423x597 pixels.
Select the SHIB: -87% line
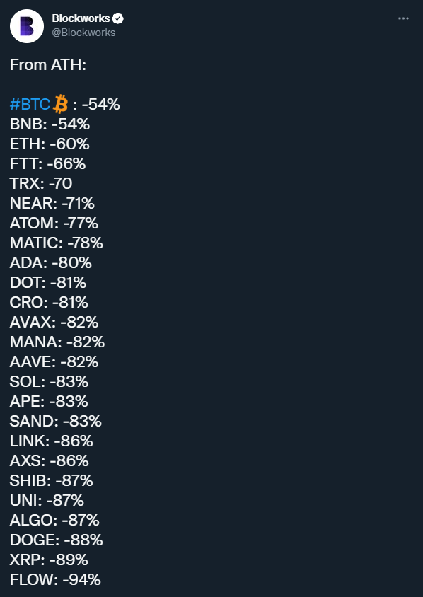[52, 480]
